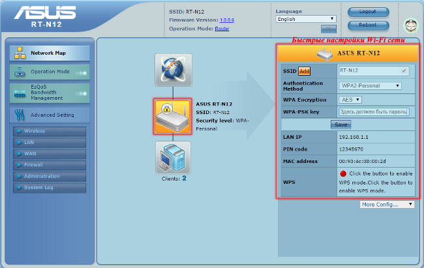Image resolution: width=424 pixels, height=268 pixels.
Task: Open Operation Mode menu item
Action: coord(50,72)
